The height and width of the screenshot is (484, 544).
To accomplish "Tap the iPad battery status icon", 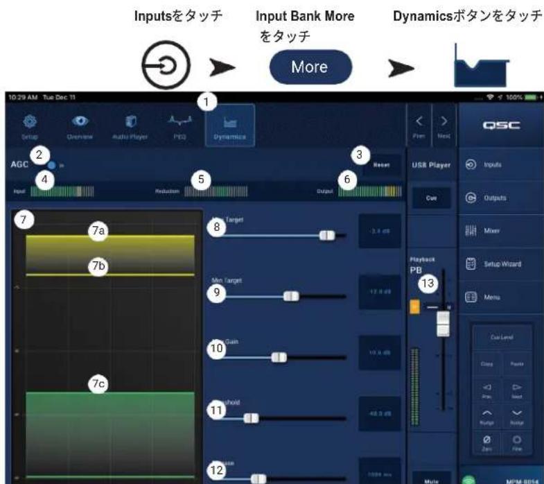I will pyautogui.click(x=531, y=97).
